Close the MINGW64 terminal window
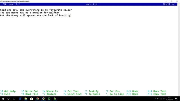This screenshot has width=180, height=101. [x=177, y=1]
